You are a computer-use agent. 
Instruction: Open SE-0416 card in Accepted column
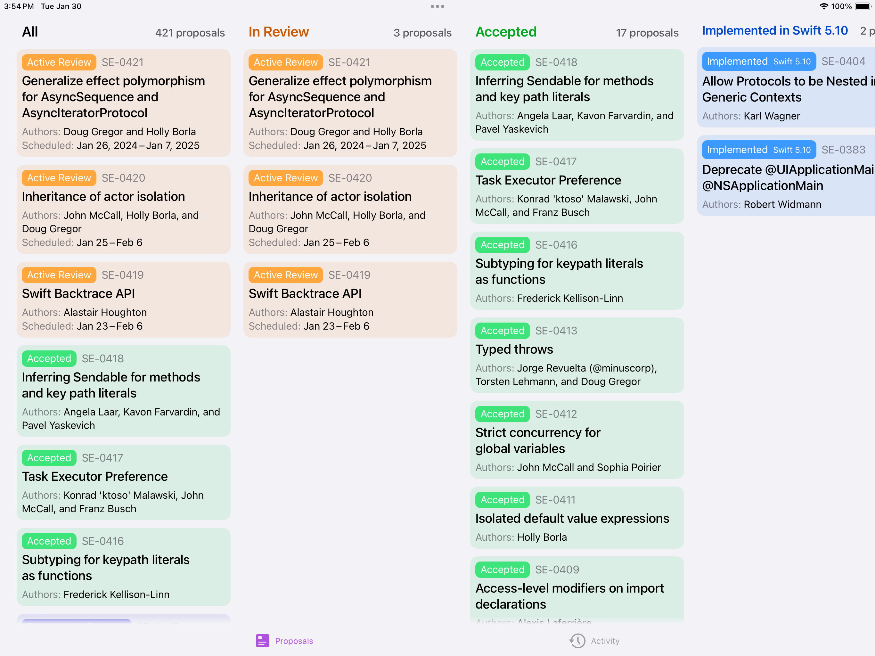[577, 271]
